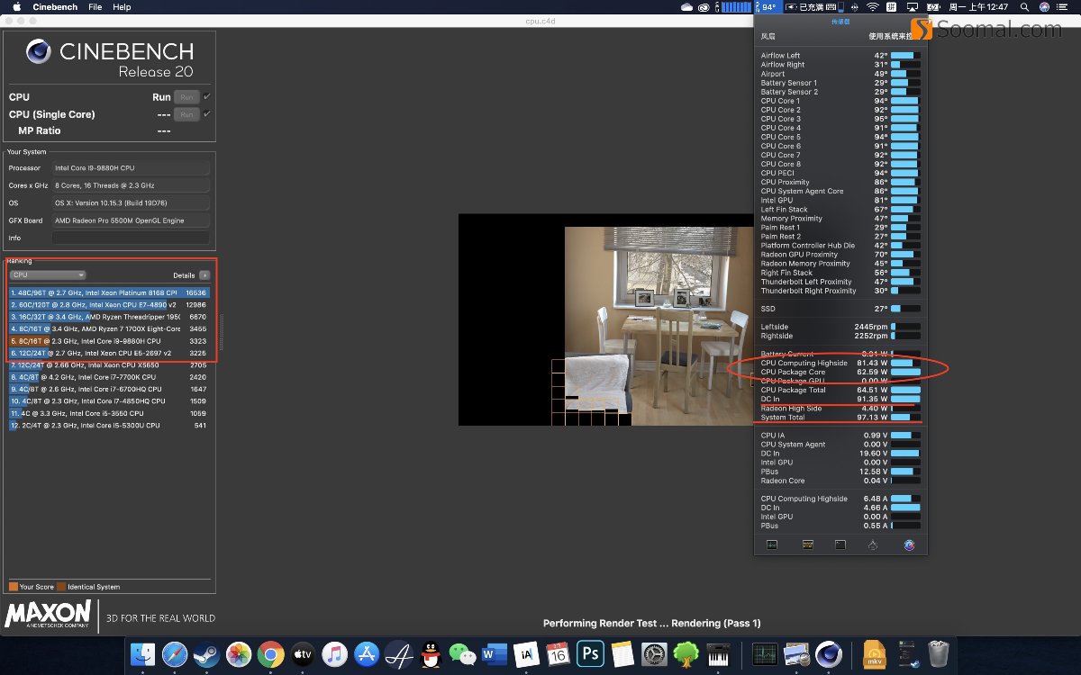The image size is (1081, 675).
Task: Click the Wi-Fi icon in menu bar
Action: (872, 7)
